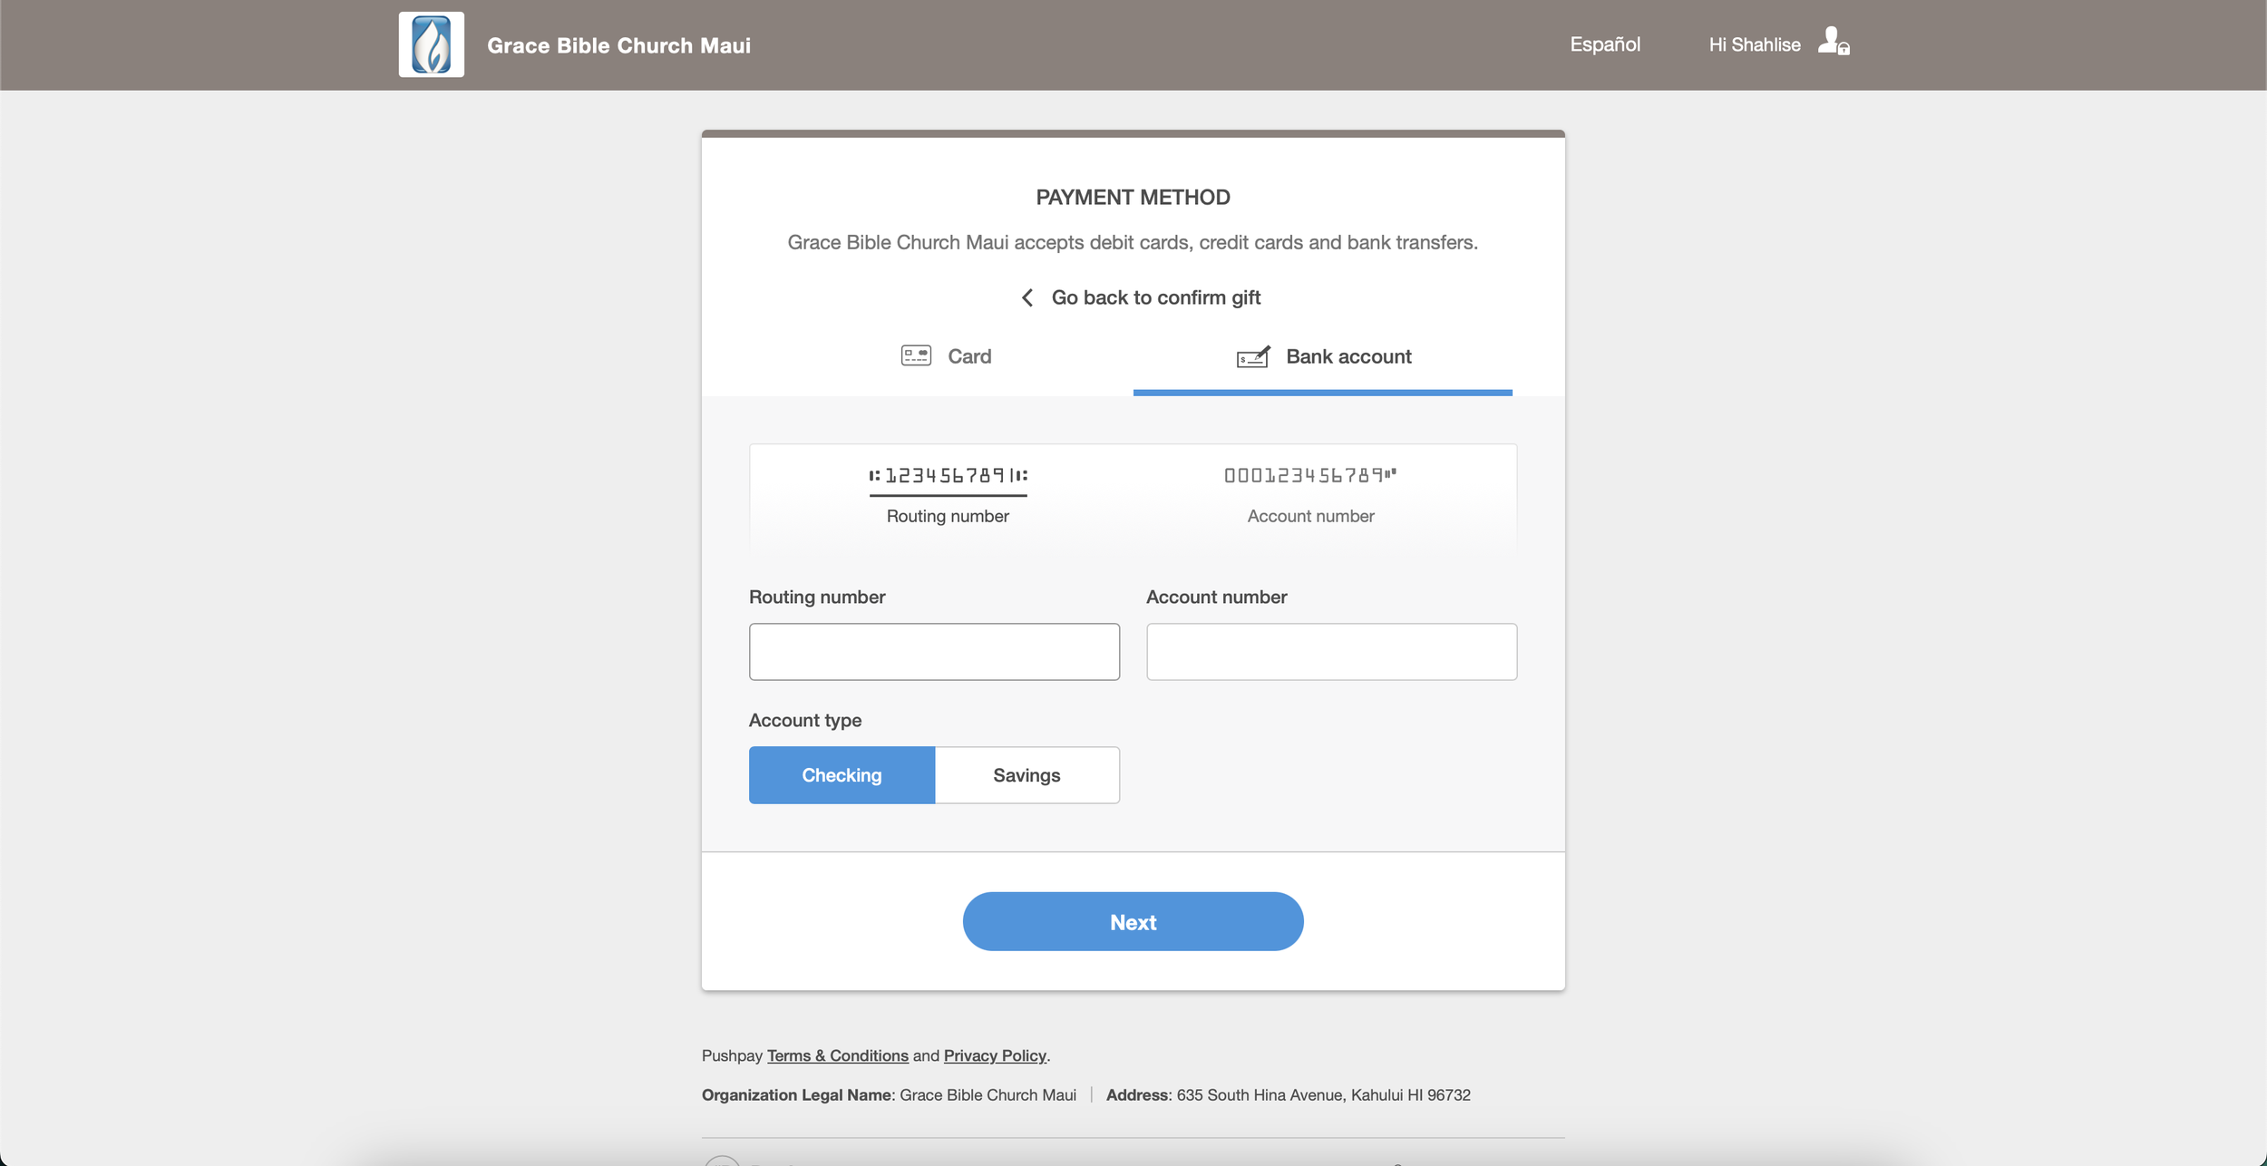Click the Organization Legal Name text
The height and width of the screenshot is (1166, 2267).
[797, 1094]
